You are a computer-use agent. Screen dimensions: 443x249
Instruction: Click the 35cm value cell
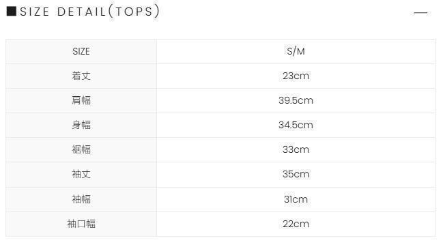[x=296, y=175]
